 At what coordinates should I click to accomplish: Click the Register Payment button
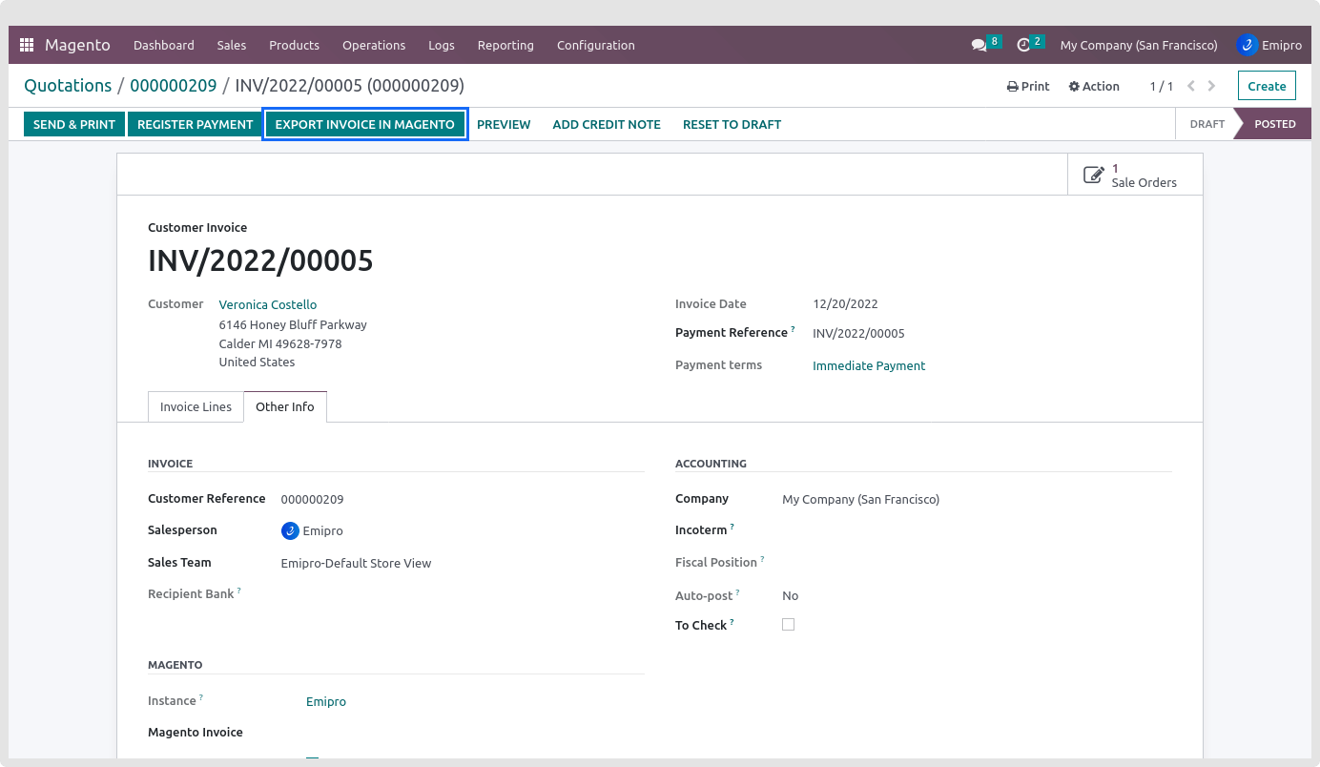click(196, 124)
